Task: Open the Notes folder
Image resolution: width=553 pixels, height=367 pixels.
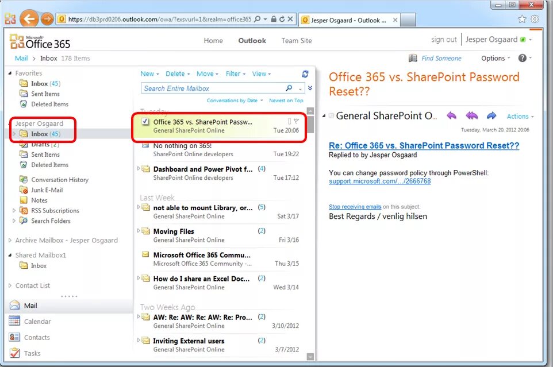Action: [39, 200]
